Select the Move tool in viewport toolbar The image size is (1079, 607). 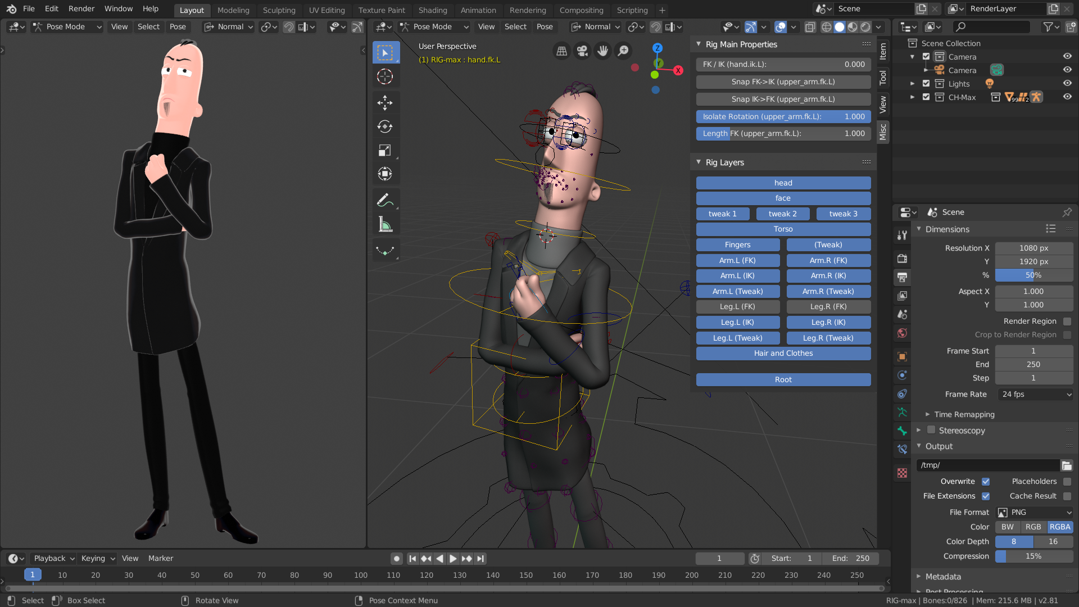point(385,102)
